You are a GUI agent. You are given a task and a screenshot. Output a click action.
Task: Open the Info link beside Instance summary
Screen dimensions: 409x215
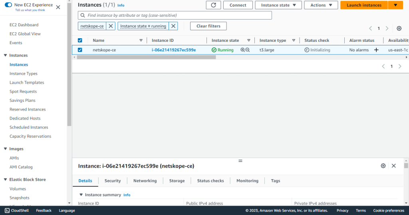click(x=127, y=195)
